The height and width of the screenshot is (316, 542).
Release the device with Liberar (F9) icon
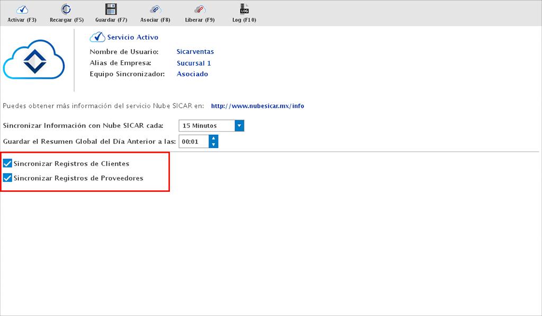[200, 10]
